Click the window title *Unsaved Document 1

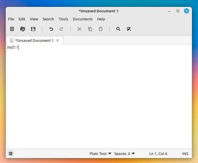(98, 11)
